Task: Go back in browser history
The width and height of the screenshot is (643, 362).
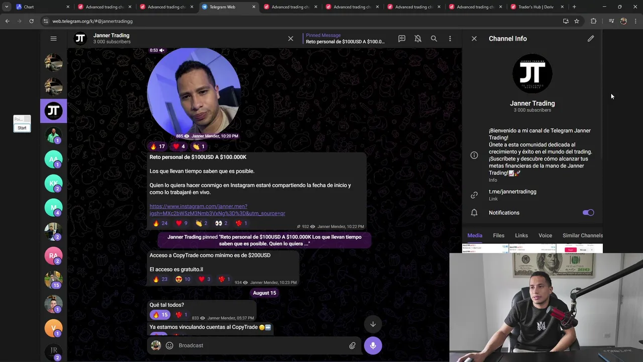Action: click(8, 21)
